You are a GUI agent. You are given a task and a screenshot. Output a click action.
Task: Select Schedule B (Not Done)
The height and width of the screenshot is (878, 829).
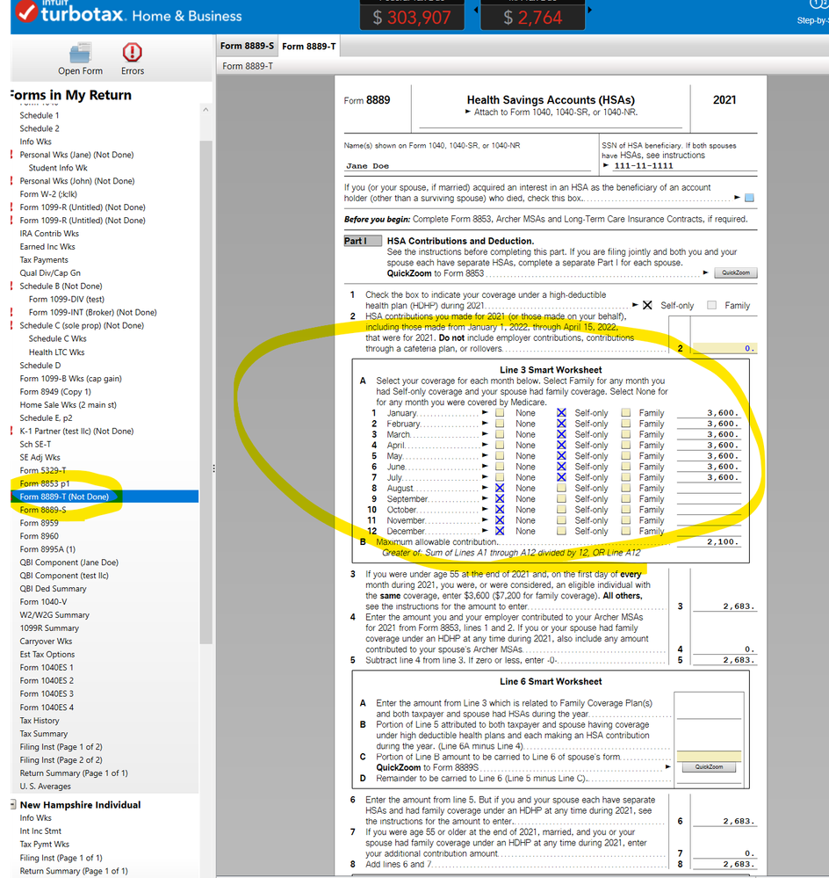pyautogui.click(x=61, y=287)
